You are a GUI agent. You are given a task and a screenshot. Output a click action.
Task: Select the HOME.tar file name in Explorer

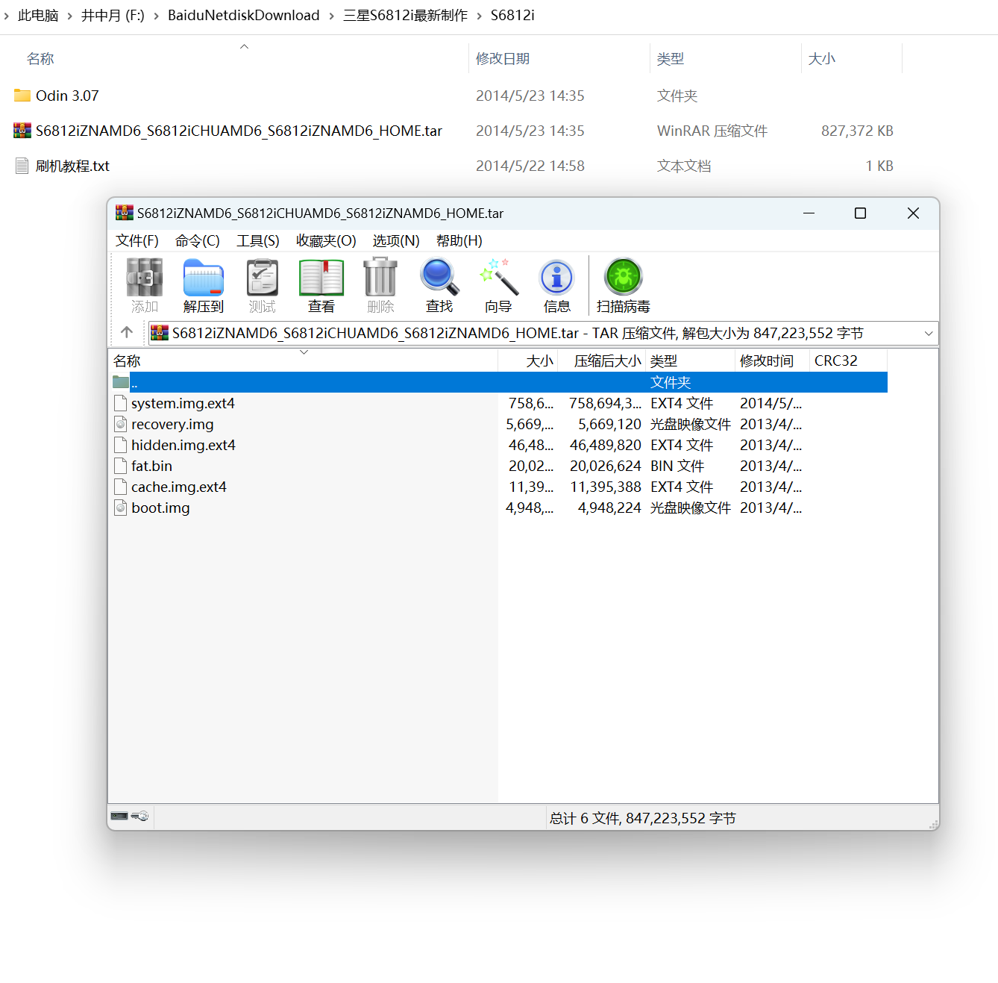click(239, 131)
